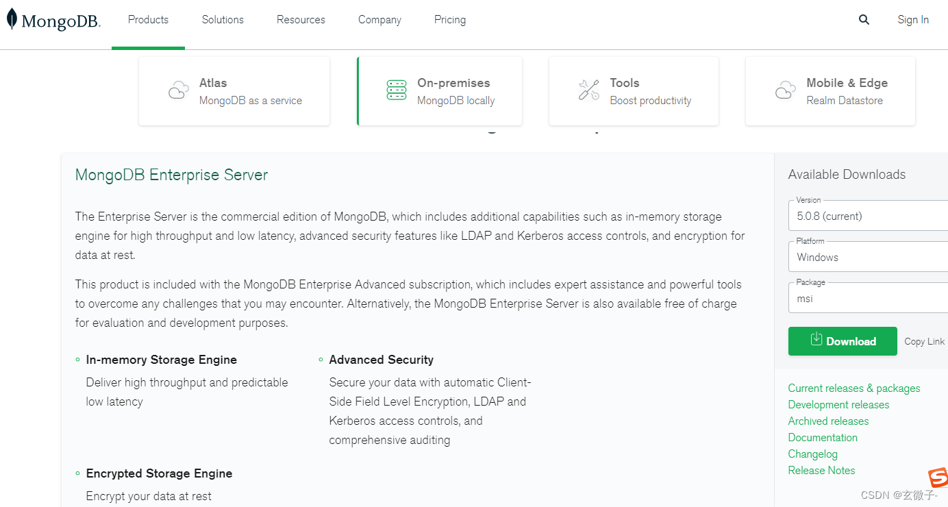Select the Atlas MongoDB as a service card
Screen dimensions: 948x507
coord(234,91)
